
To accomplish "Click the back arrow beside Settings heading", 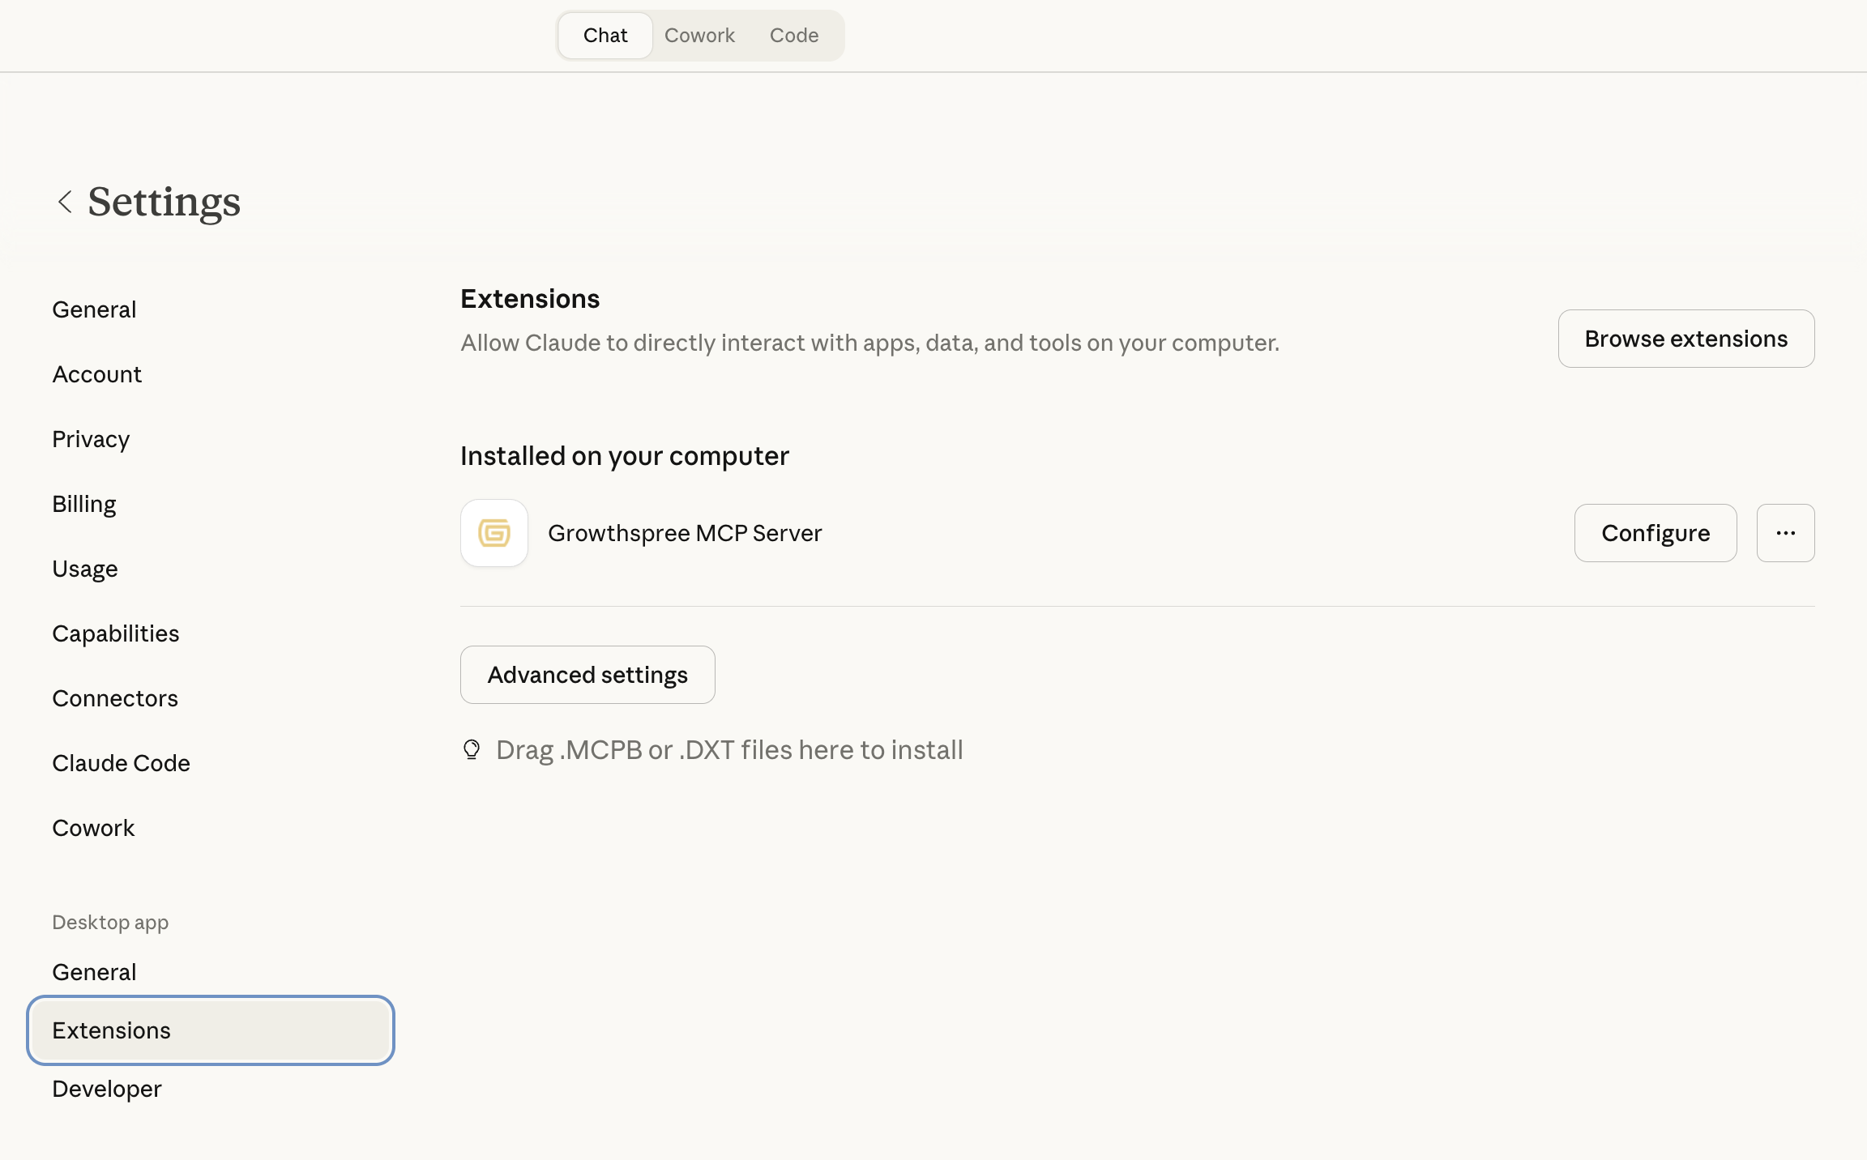I will 64,202.
